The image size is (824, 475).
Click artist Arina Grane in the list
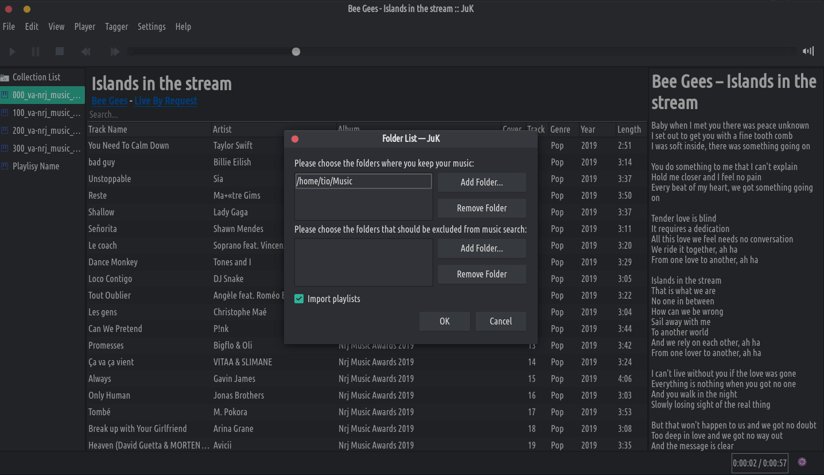(x=234, y=428)
